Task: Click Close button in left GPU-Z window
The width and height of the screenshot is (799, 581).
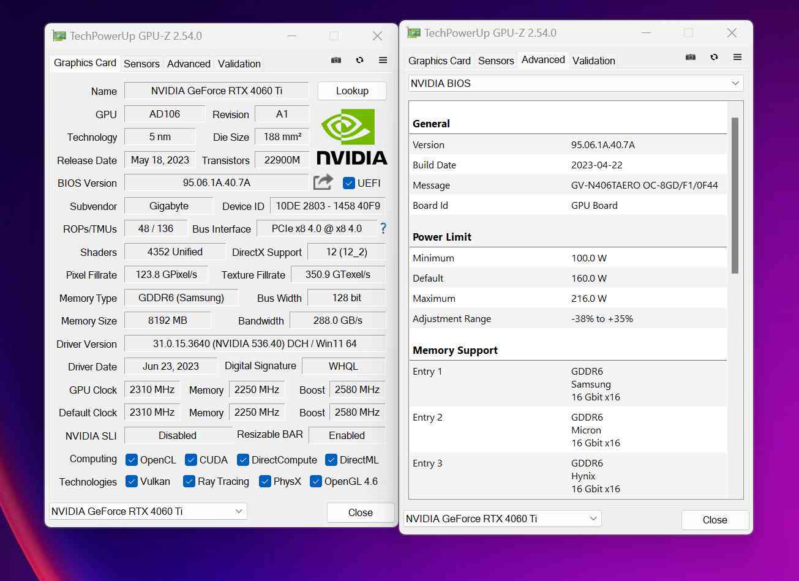Action: click(361, 512)
